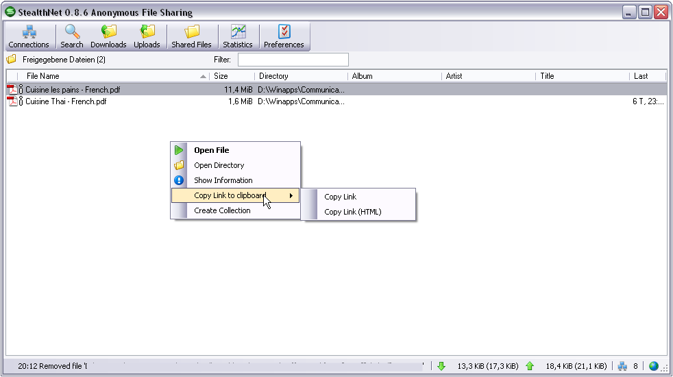Go to the Downloads section

pyautogui.click(x=108, y=37)
